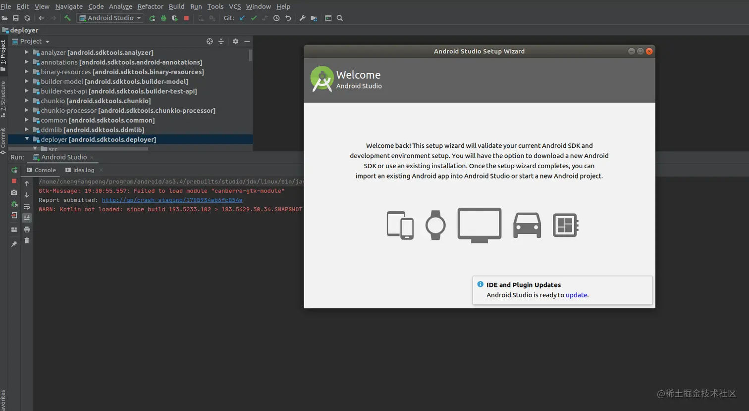Stop the run with the toolbar's red square
Viewport: 749px width, 411px height.
186,18
